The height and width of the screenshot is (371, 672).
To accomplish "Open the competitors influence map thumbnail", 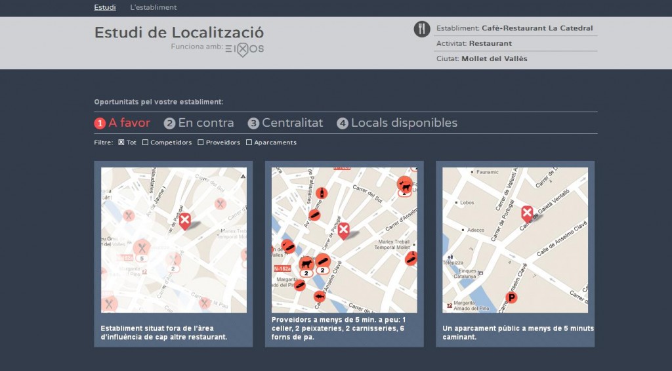I will coord(174,240).
